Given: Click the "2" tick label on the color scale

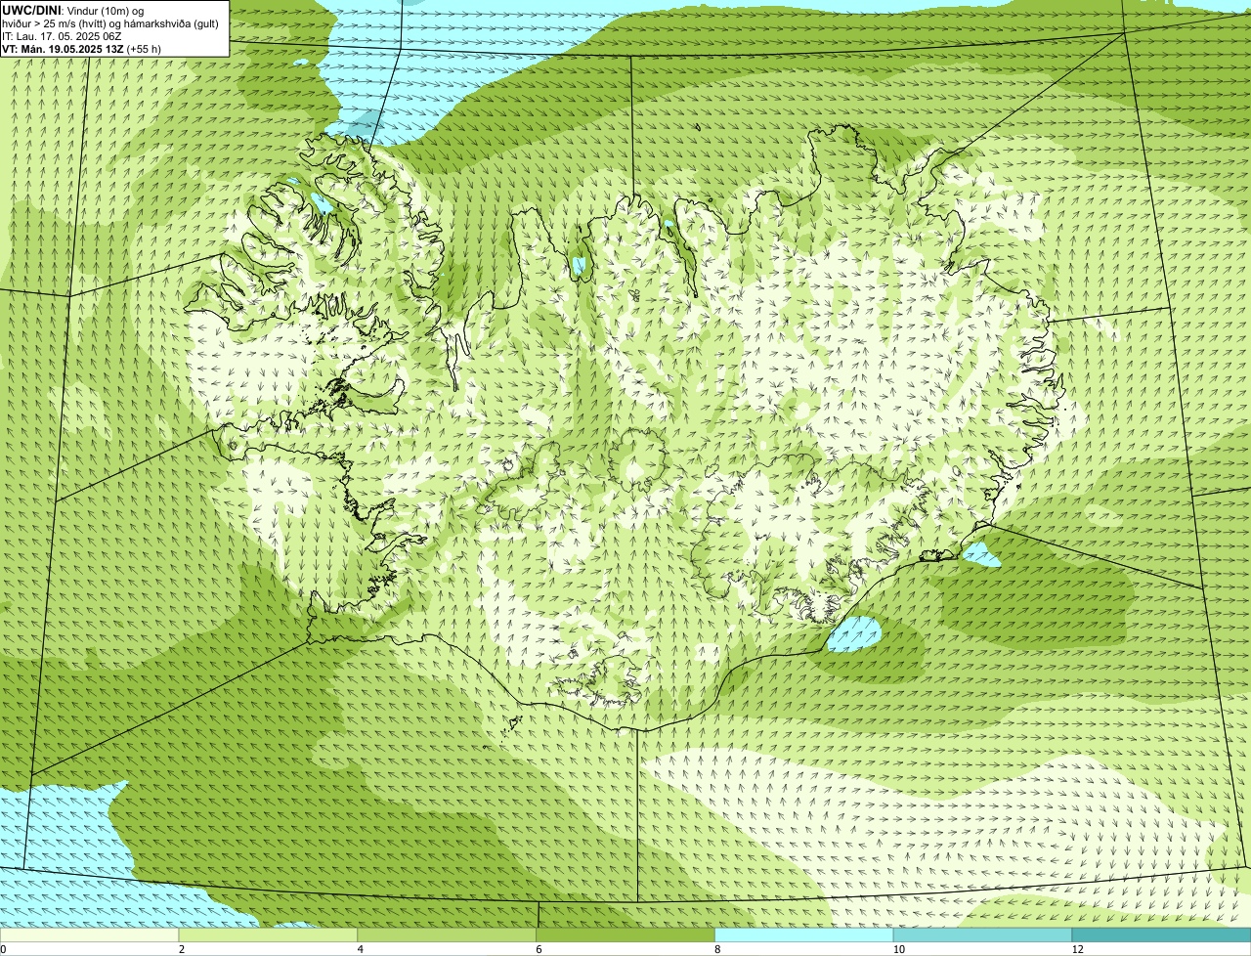Looking at the screenshot, I should pyautogui.click(x=182, y=949).
